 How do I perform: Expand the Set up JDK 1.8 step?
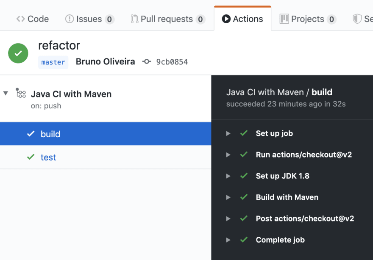click(228, 176)
